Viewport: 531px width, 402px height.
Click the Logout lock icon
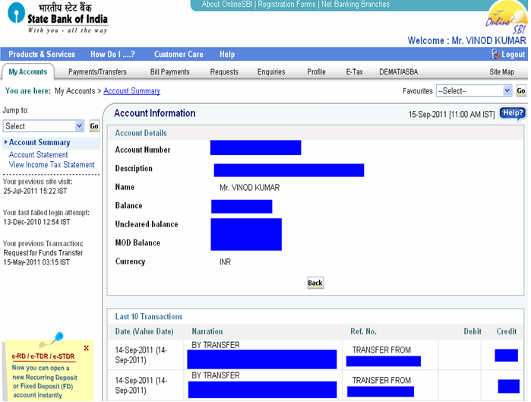pyautogui.click(x=496, y=54)
